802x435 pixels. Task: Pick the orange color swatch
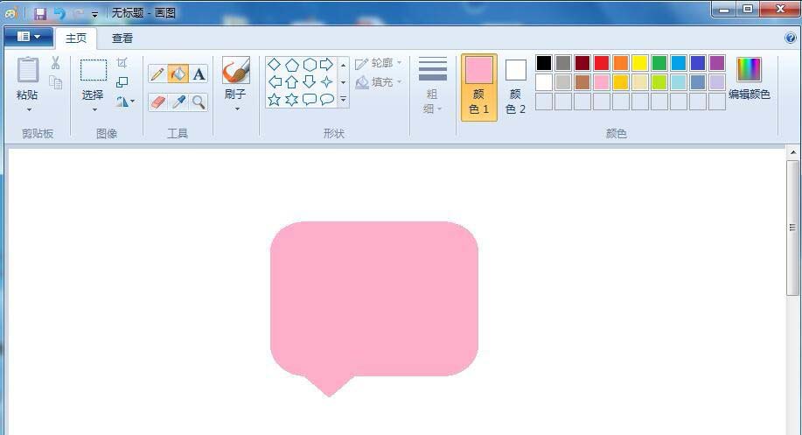pos(620,63)
